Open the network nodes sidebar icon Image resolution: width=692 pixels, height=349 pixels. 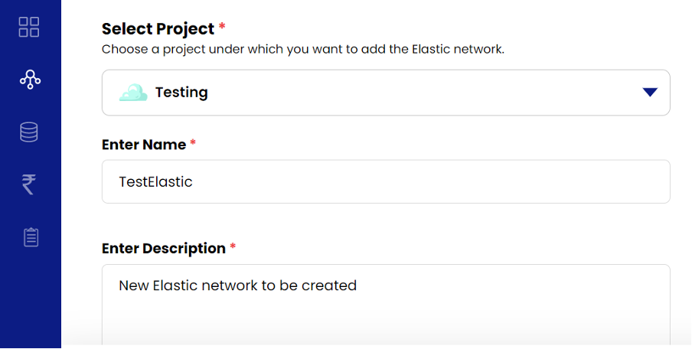click(x=30, y=79)
